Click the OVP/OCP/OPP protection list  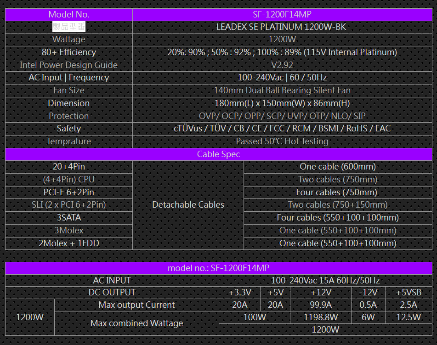(x=282, y=116)
